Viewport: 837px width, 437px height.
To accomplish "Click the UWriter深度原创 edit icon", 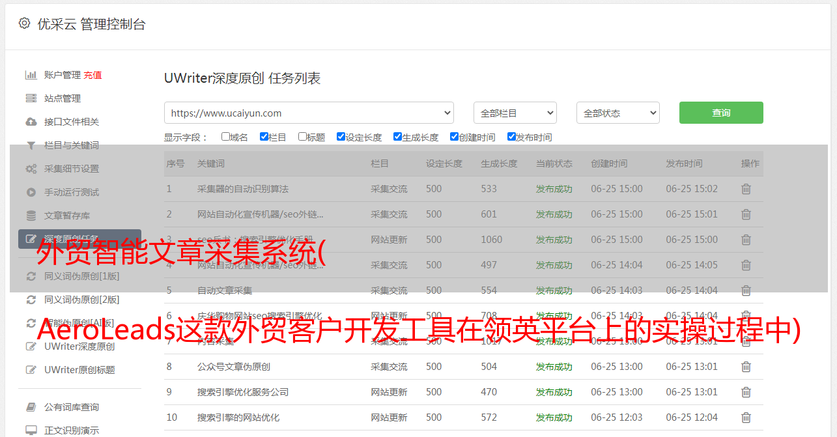I will pyautogui.click(x=31, y=346).
